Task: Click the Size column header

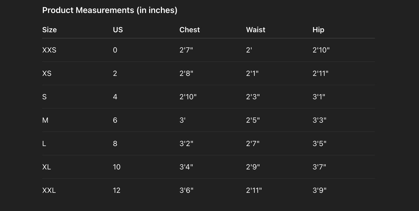Action: coord(49,30)
